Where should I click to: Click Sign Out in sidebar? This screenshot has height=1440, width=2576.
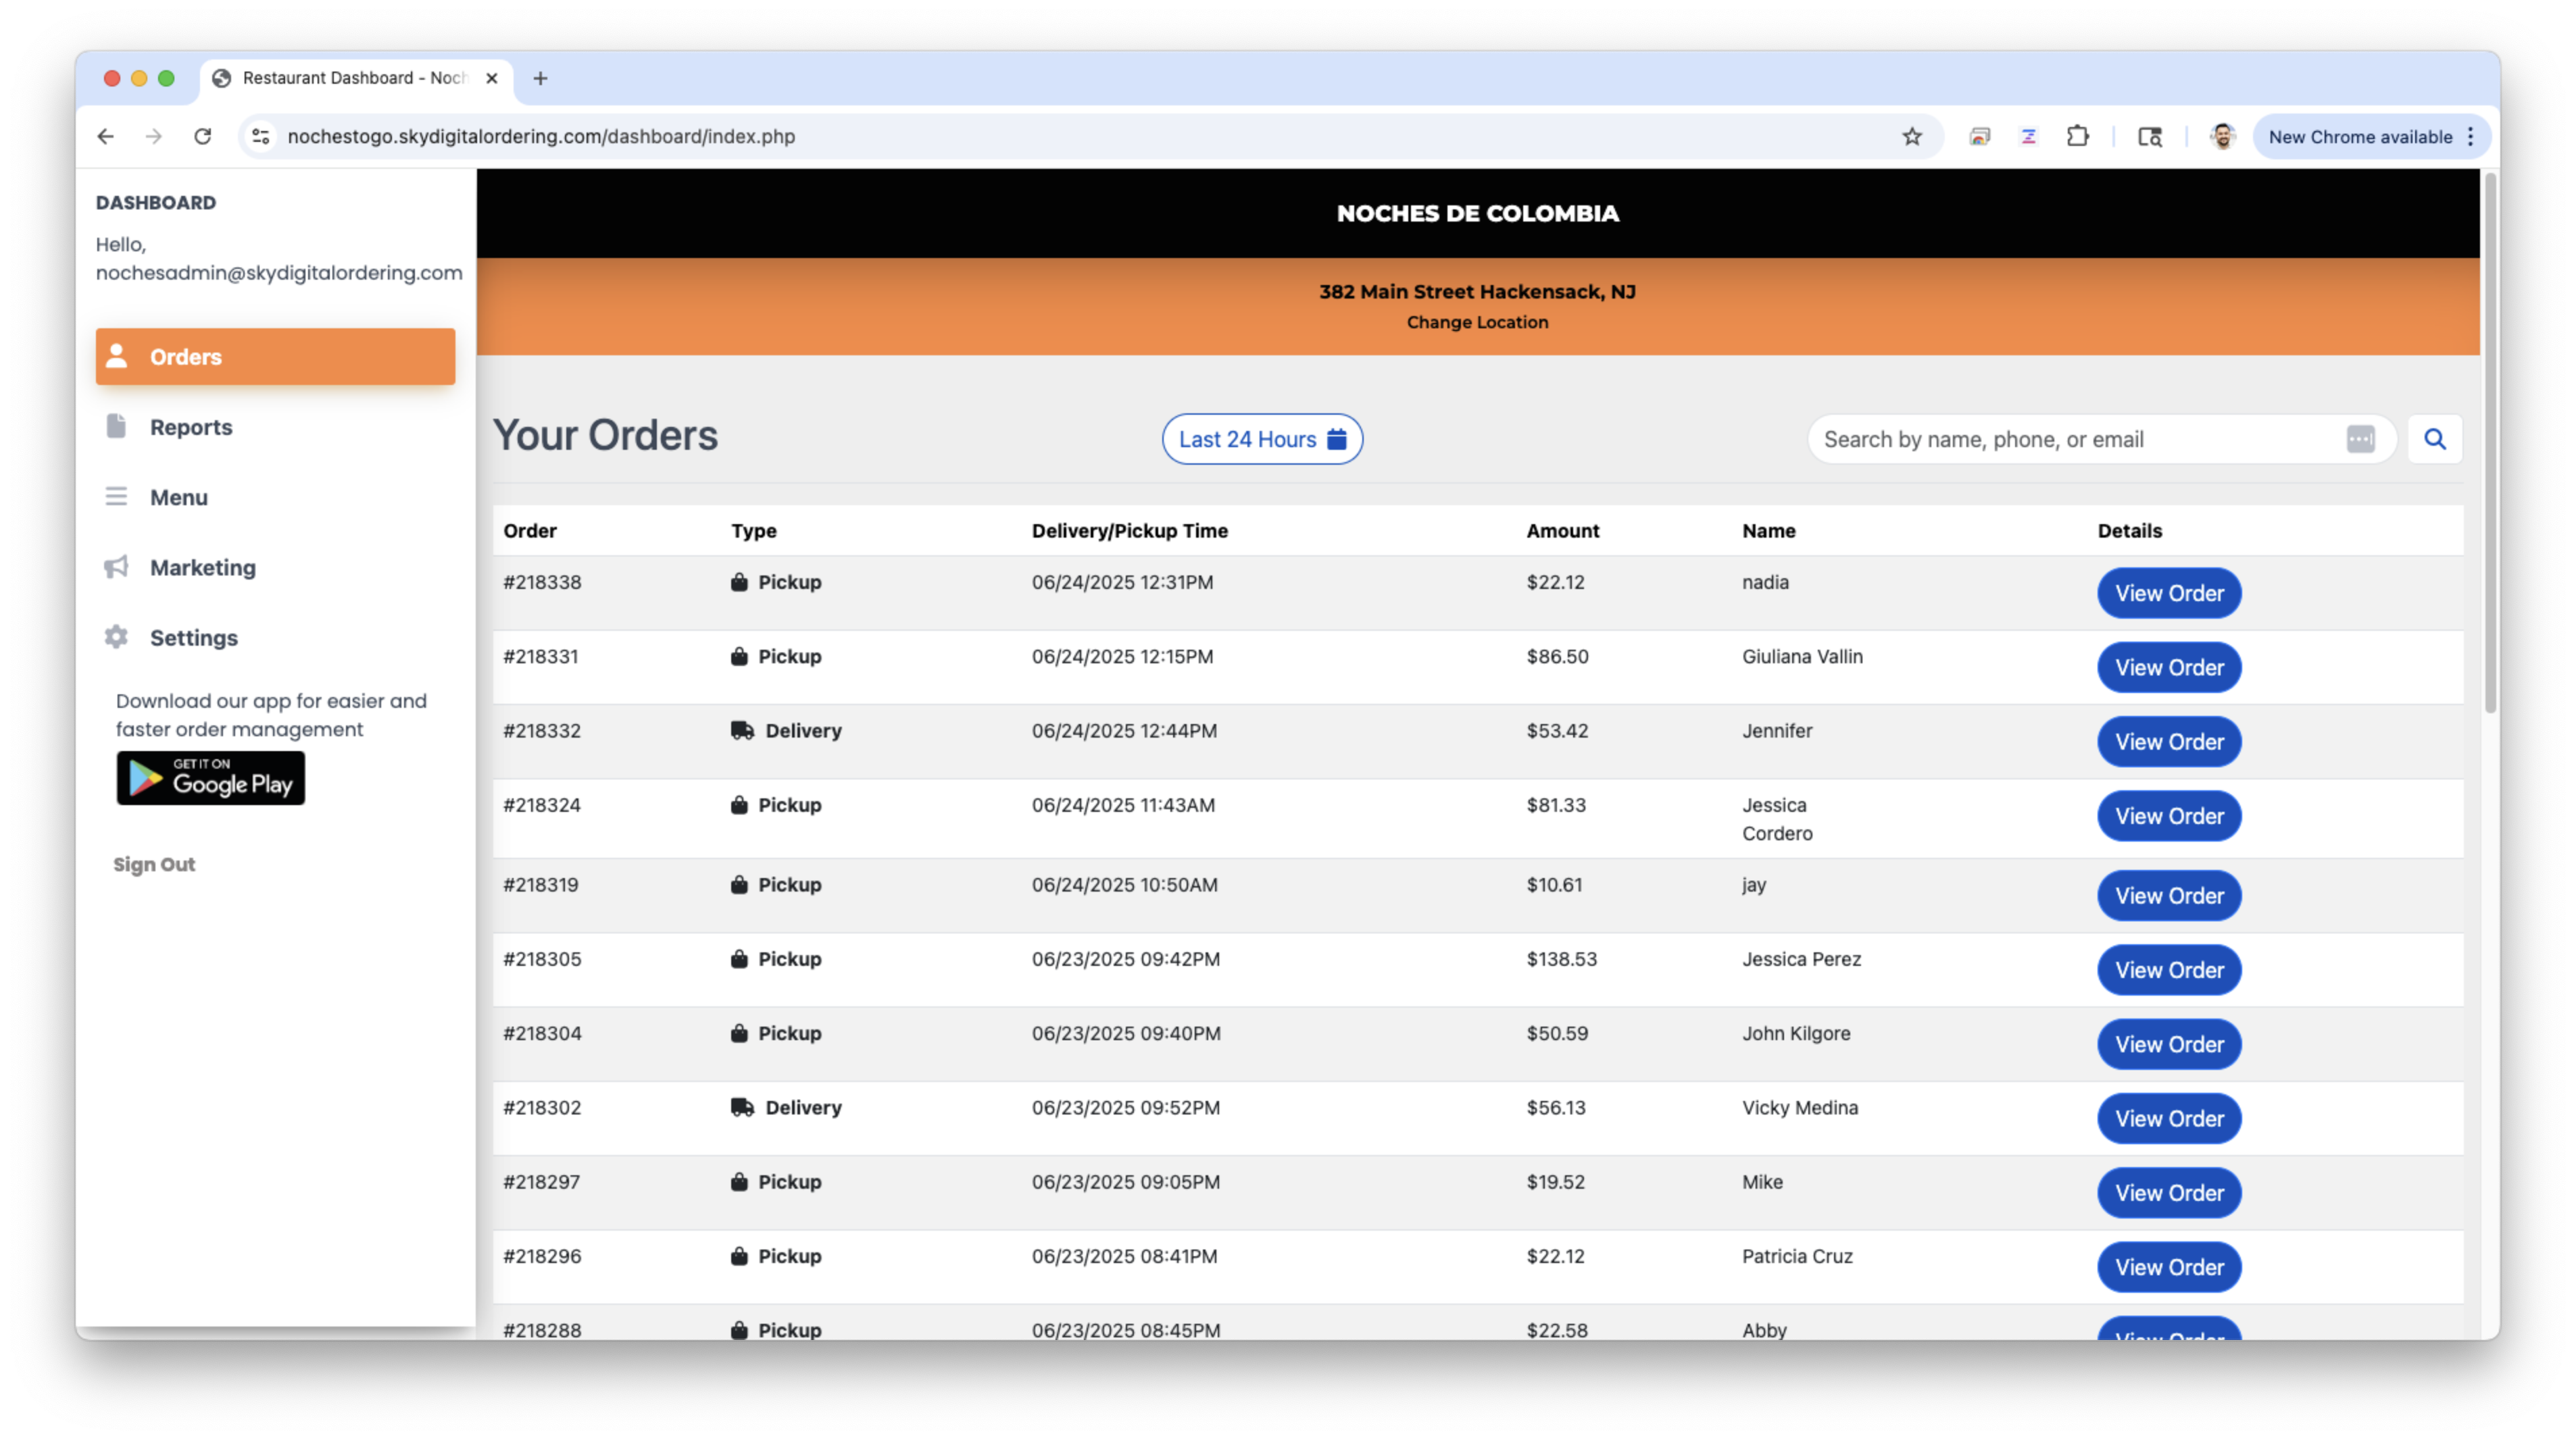click(154, 865)
